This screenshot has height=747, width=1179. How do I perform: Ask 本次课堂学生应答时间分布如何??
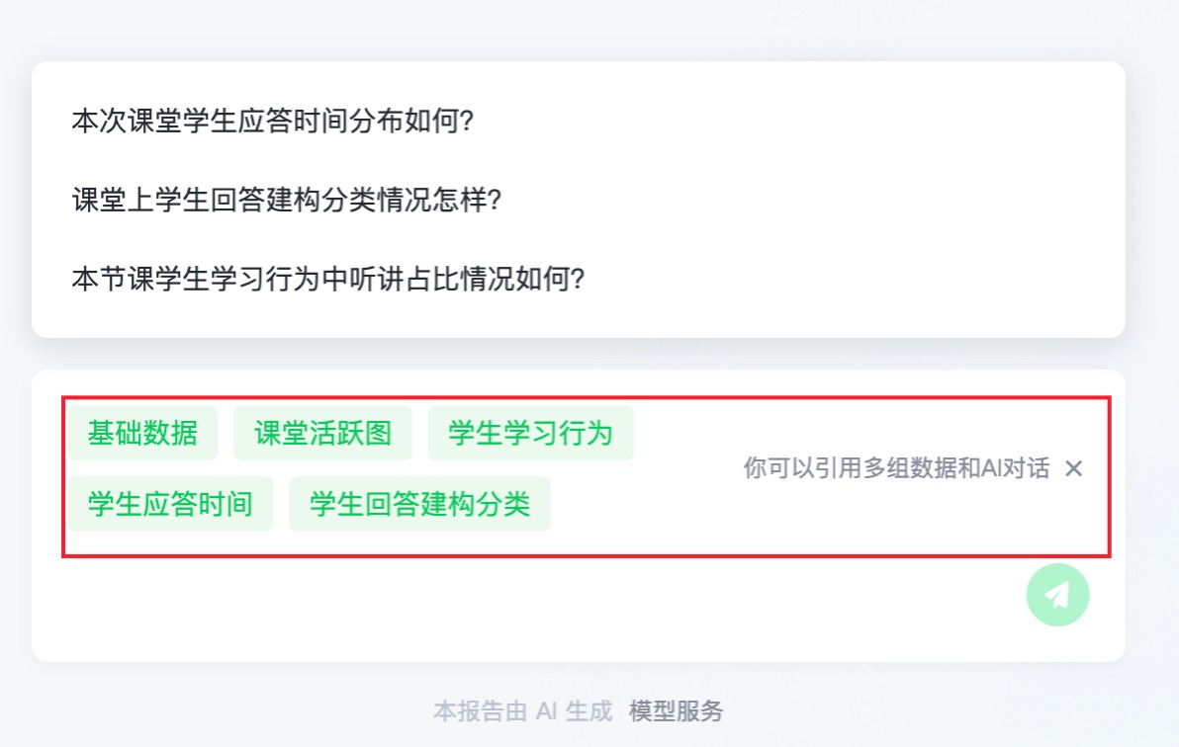pos(272,121)
